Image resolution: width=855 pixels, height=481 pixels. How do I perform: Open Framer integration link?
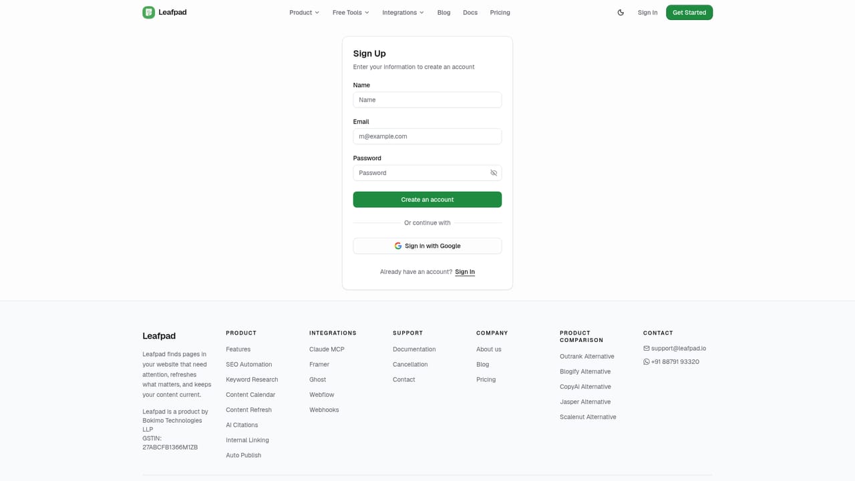pyautogui.click(x=319, y=365)
